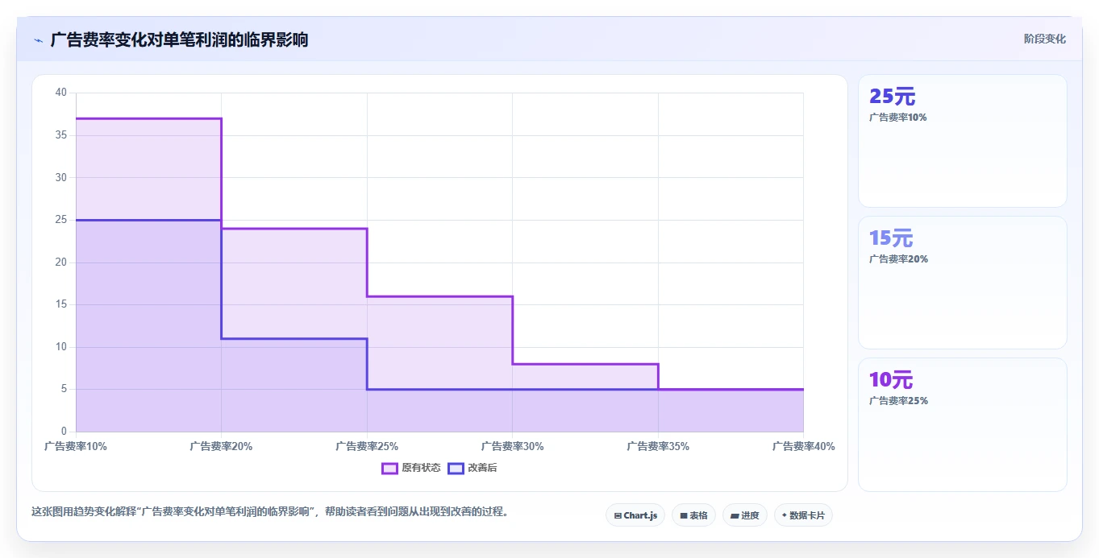The image size is (1099, 558).
Task: Click the 表格 tag button
Action: click(x=693, y=515)
